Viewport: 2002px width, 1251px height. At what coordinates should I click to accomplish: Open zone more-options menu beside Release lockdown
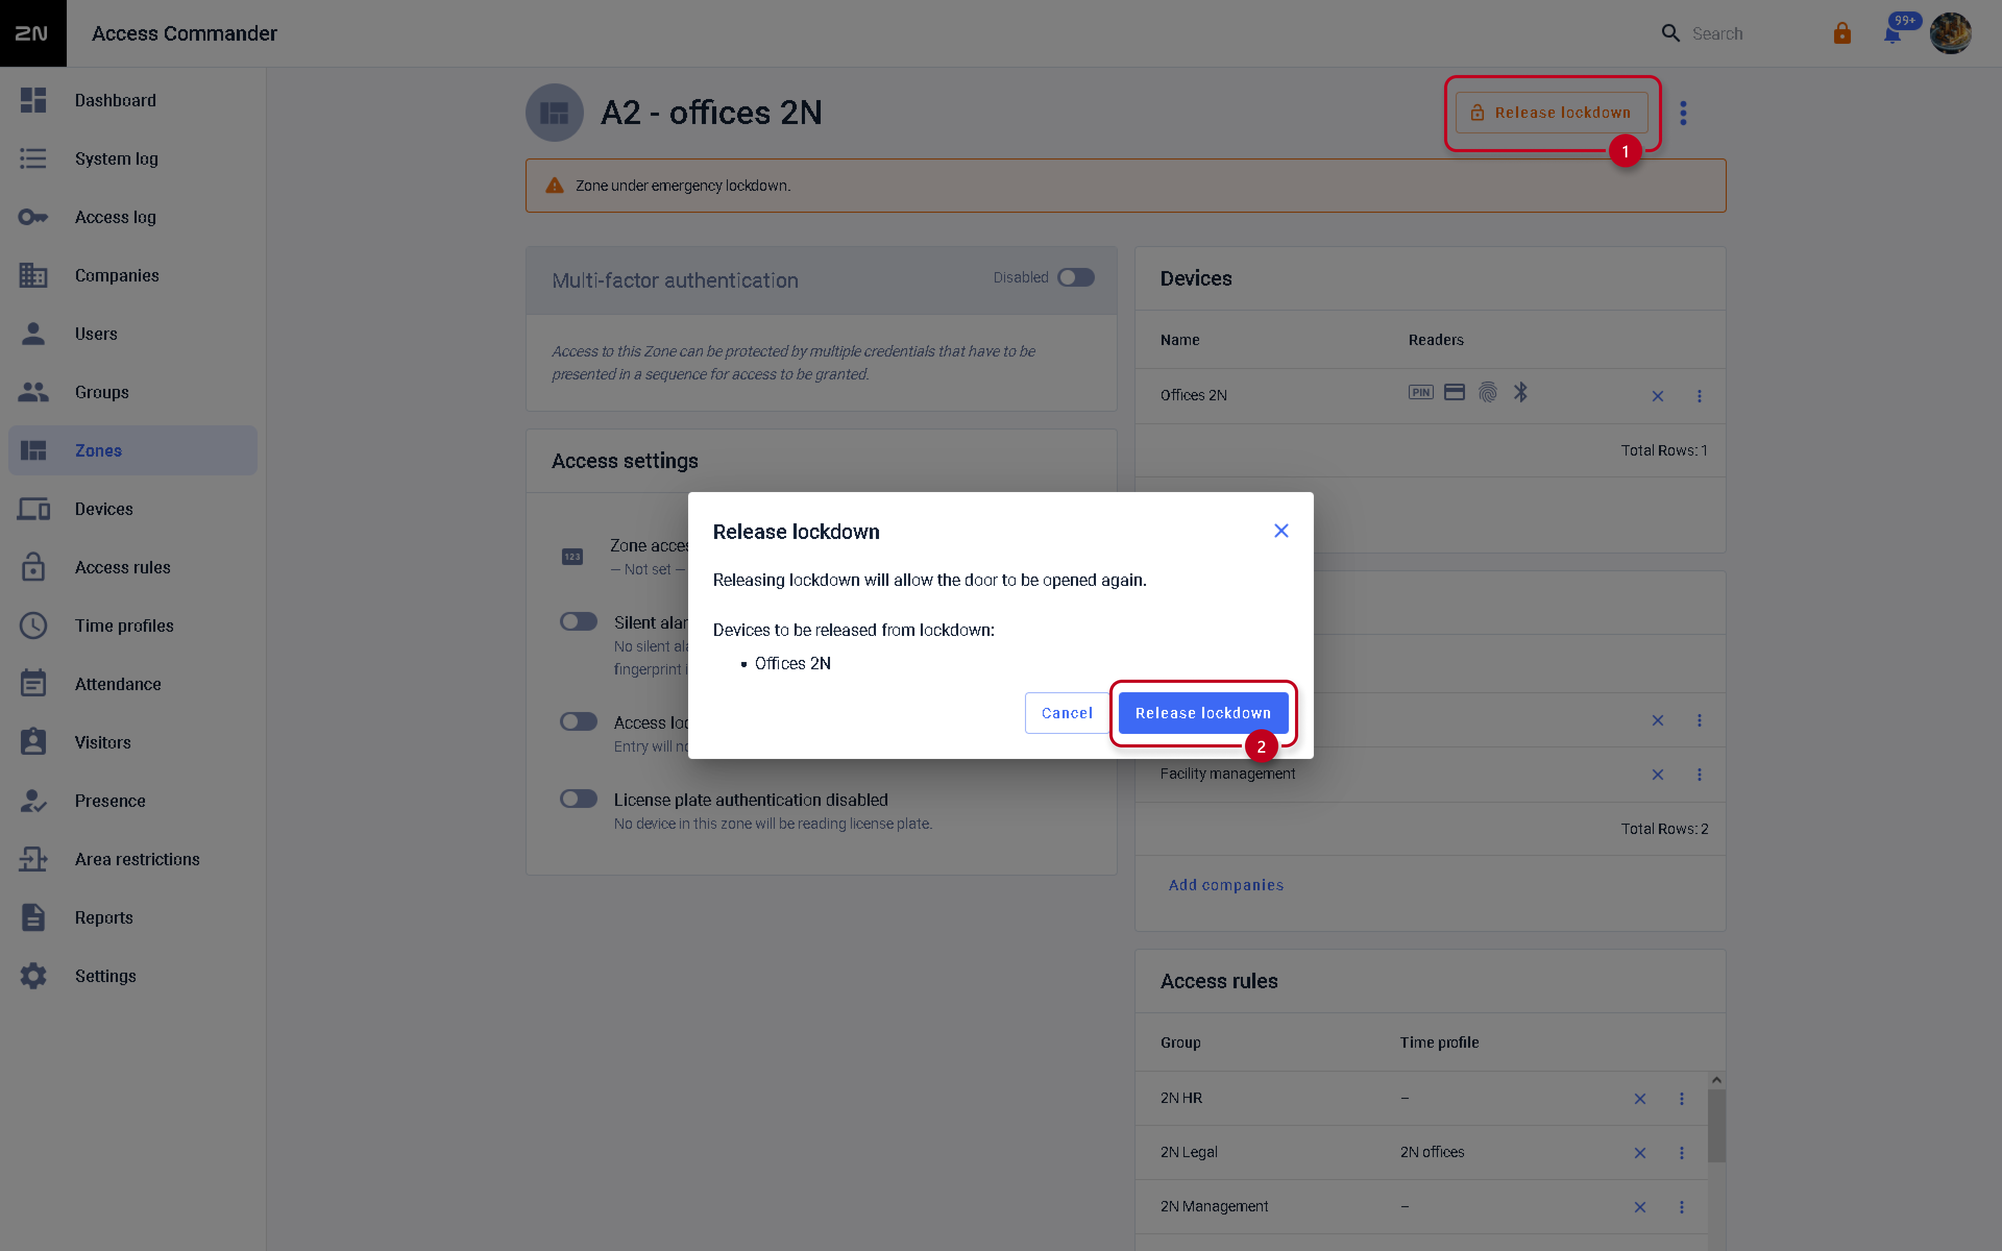(1683, 113)
